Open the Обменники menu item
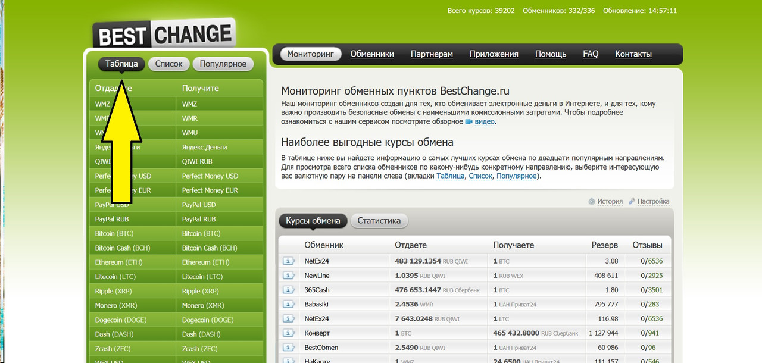The height and width of the screenshot is (363, 762). pyautogui.click(x=372, y=54)
